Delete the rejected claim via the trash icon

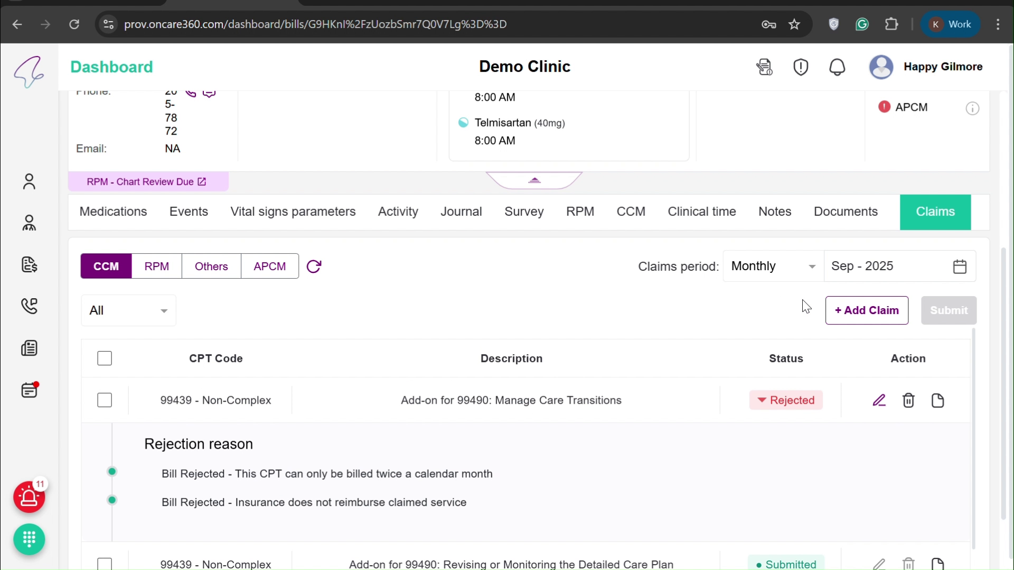(909, 400)
